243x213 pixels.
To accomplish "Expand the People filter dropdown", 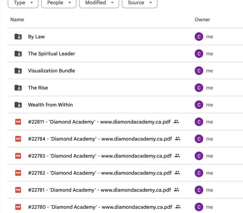I will tap(59, 3).
